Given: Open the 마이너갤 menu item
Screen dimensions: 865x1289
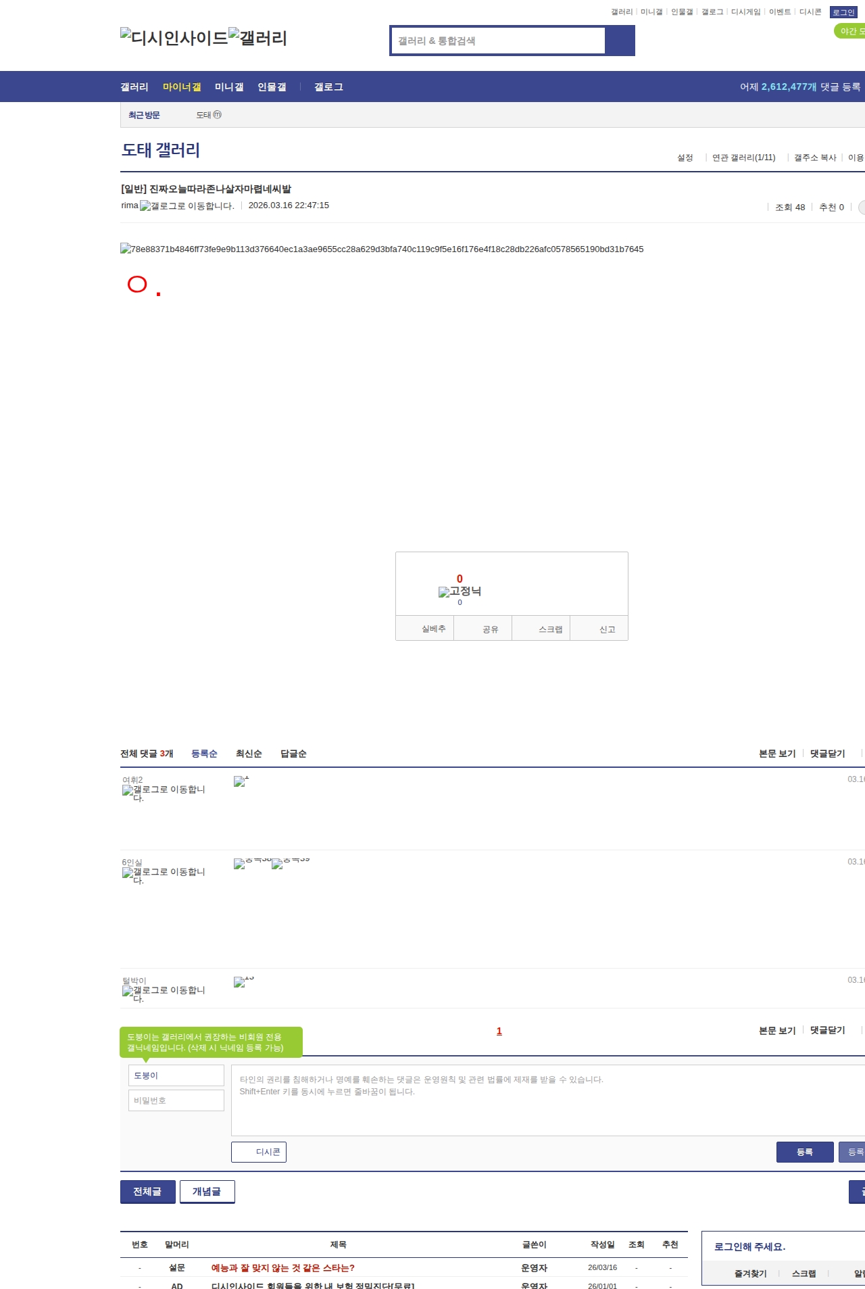Looking at the screenshot, I should click(x=182, y=87).
